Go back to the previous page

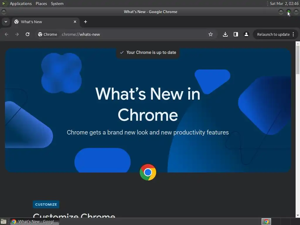[6, 34]
